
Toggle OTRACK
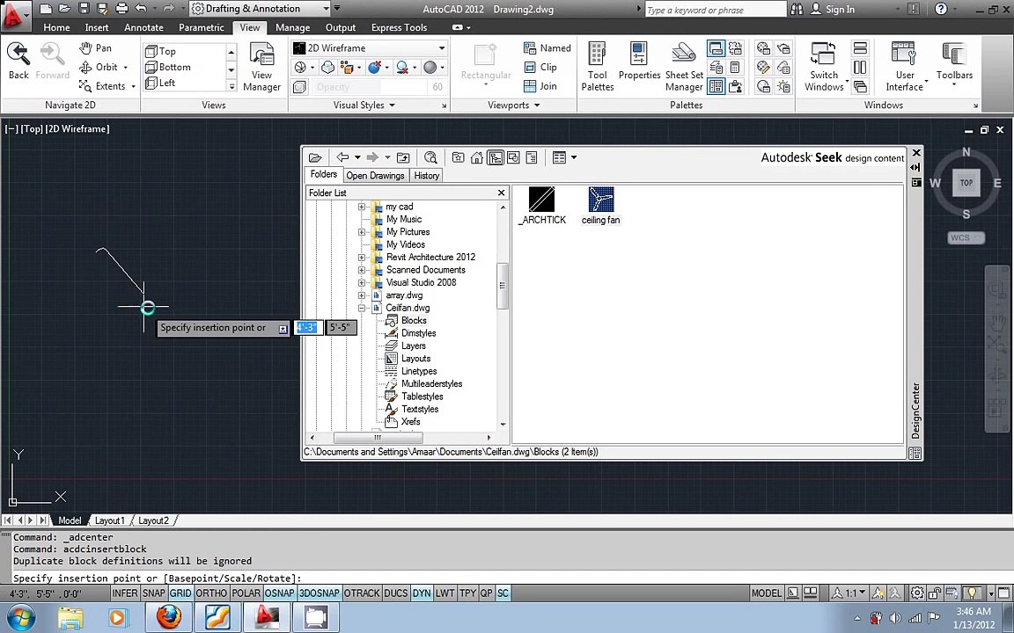pos(362,593)
